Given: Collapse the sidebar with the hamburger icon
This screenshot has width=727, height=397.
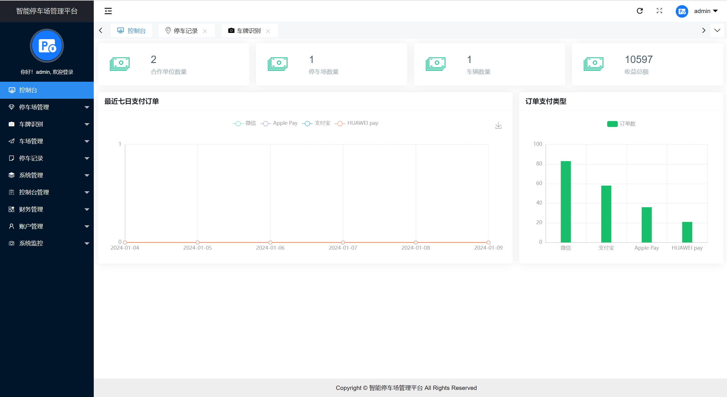Looking at the screenshot, I should pos(108,11).
